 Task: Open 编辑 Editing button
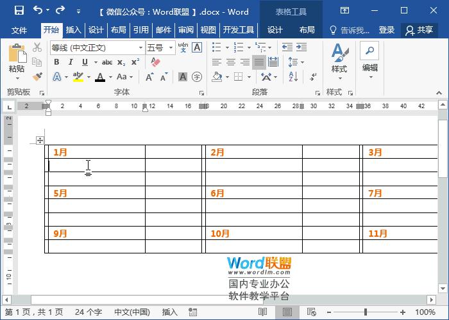click(x=369, y=61)
